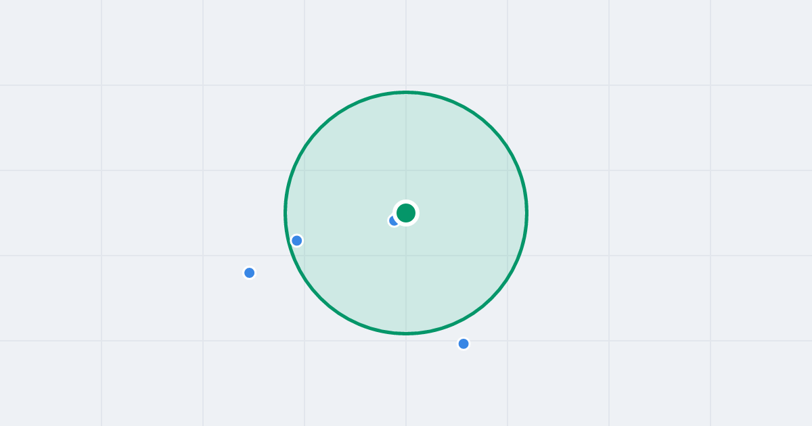
Task: Click the large green center marker
Action: 406,213
